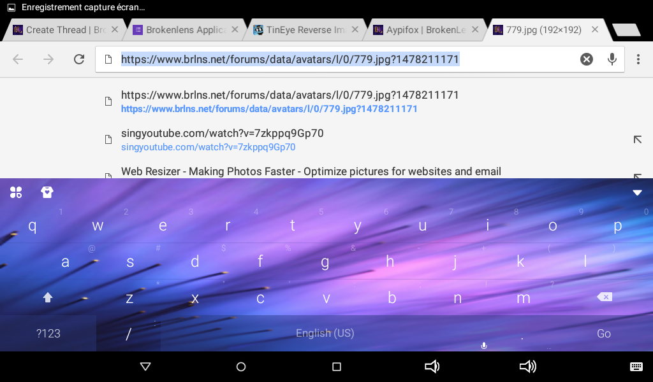
Task: Start voice search from address bar microphone
Action: (612, 59)
